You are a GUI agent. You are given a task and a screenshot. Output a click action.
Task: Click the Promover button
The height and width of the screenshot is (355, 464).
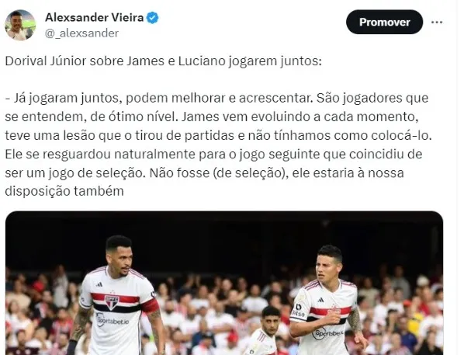click(384, 22)
